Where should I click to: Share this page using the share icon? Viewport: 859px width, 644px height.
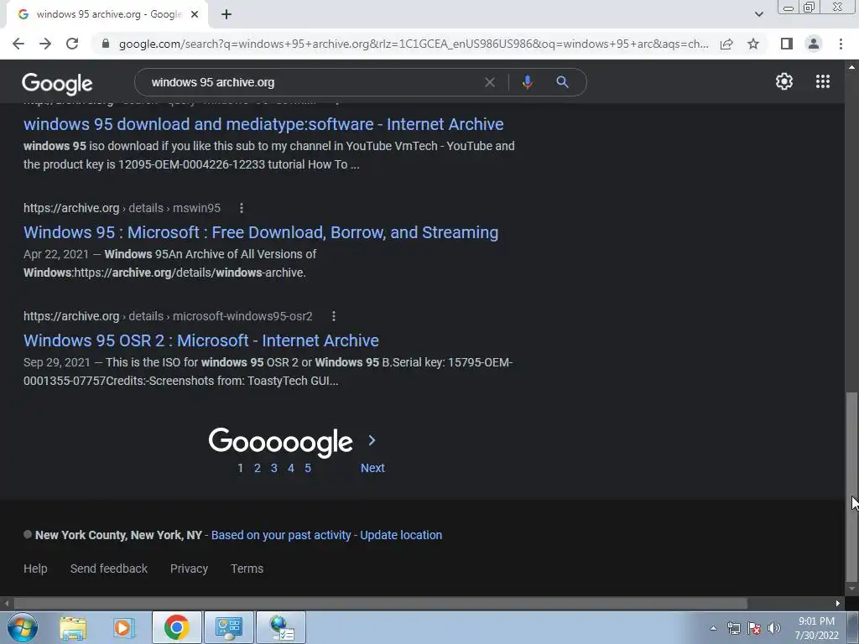[x=726, y=44]
